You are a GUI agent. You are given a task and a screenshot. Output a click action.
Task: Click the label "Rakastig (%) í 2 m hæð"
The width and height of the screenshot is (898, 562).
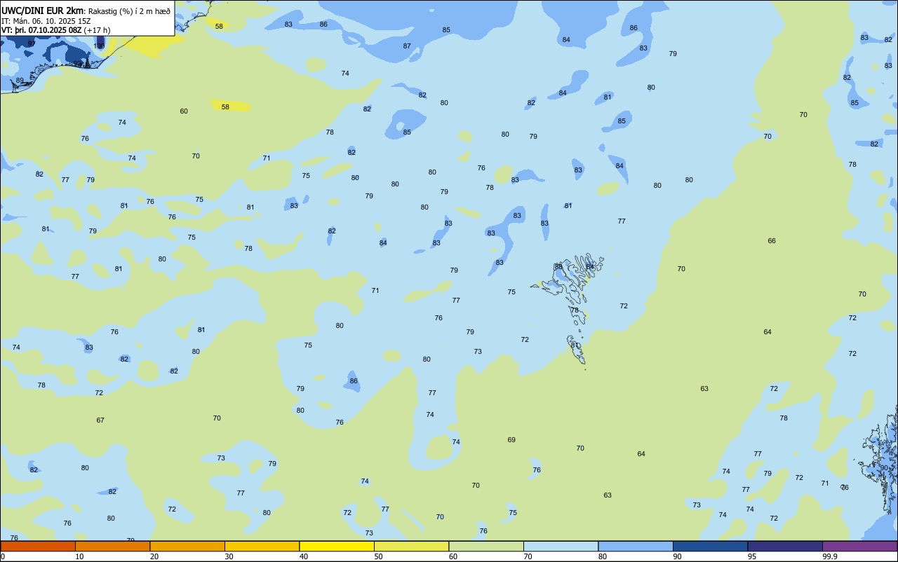click(x=129, y=11)
